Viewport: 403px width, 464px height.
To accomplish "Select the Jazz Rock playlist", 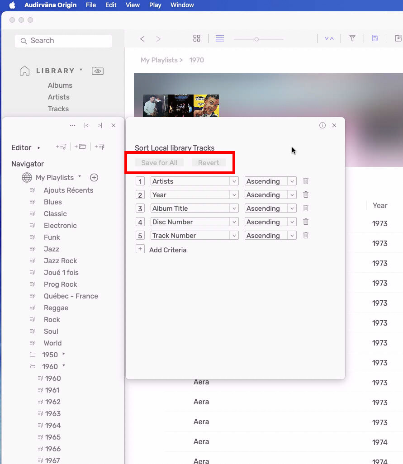I will click(60, 261).
